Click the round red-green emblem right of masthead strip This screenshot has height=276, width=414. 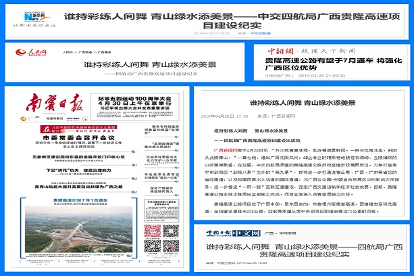[x=85, y=118]
